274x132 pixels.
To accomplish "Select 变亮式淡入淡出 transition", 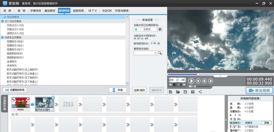I will pyautogui.click(x=15, y=25).
